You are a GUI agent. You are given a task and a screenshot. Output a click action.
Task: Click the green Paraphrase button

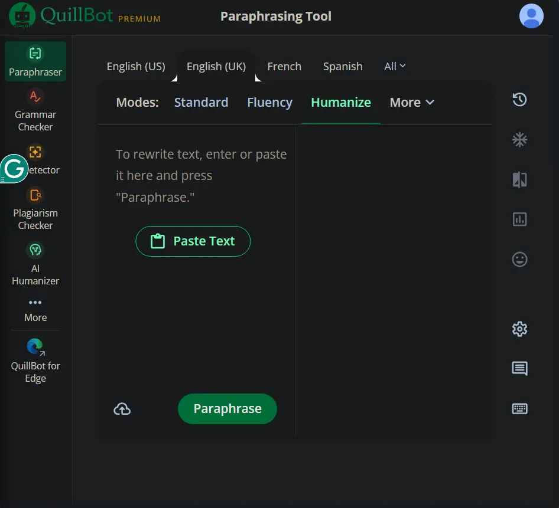point(227,409)
